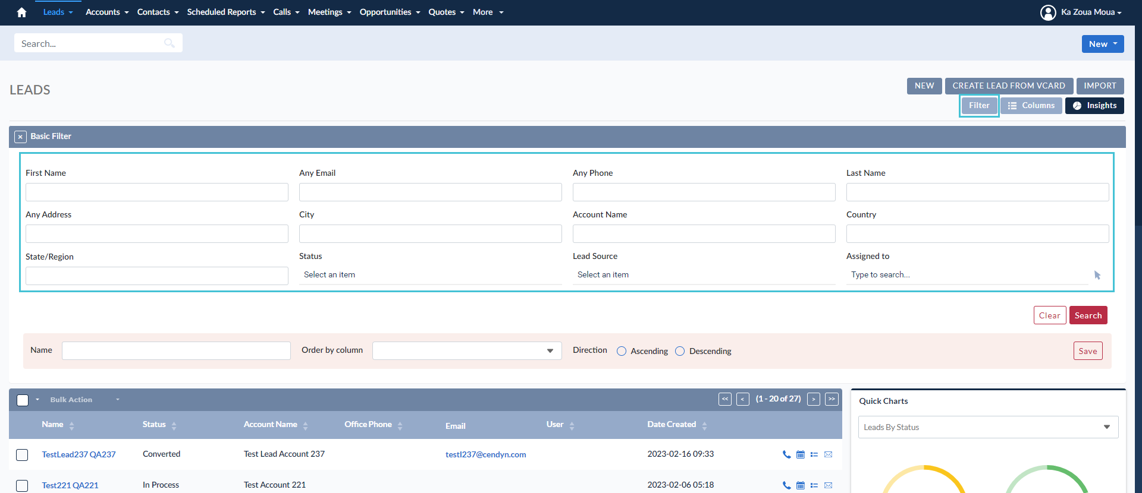Viewport: 1142px width, 493px height.
Task: Open the TestLead237 QA237 lead link
Action: (79, 454)
